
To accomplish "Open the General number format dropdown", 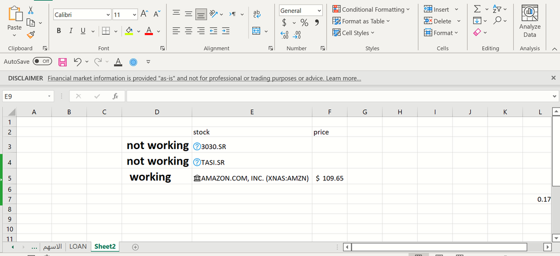I will [319, 11].
